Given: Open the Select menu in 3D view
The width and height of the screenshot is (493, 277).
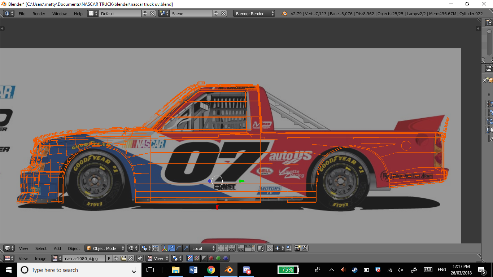Looking at the screenshot, I should pos(41,248).
